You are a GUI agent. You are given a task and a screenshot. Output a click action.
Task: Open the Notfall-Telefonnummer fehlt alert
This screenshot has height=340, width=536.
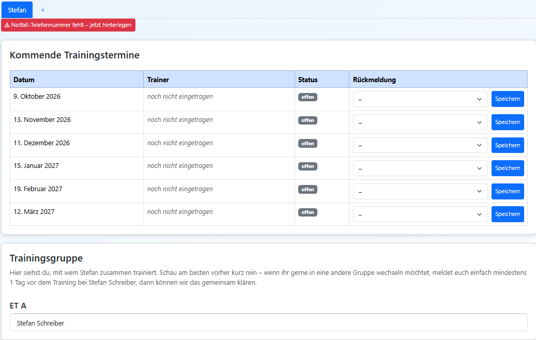pyautogui.click(x=68, y=25)
